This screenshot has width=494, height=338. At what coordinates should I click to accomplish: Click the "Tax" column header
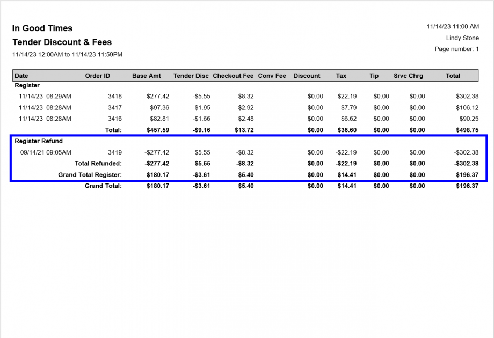coord(341,76)
